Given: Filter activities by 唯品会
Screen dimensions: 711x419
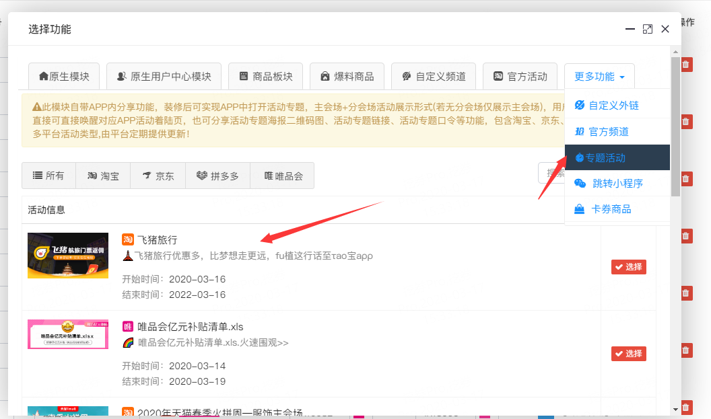Looking at the screenshot, I should [282, 176].
